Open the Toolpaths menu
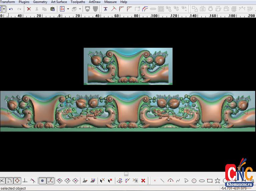The height and width of the screenshot is (191, 256). click(x=78, y=2)
